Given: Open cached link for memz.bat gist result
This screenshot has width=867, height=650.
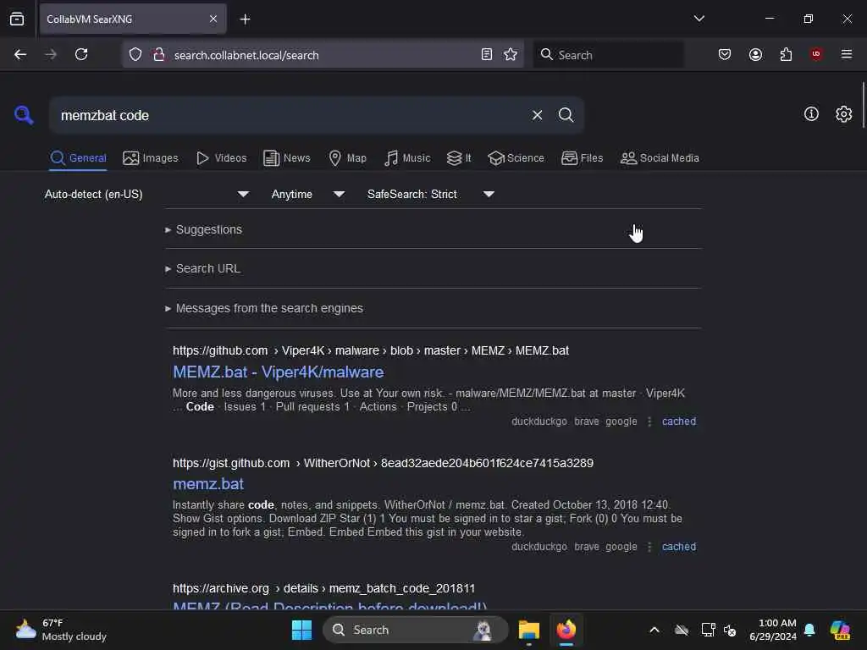Looking at the screenshot, I should [678, 547].
